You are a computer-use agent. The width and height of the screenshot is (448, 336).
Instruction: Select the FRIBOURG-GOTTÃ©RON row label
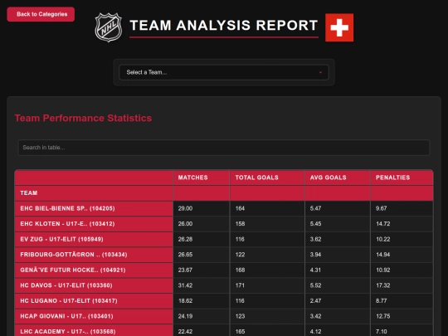[x=74, y=255]
